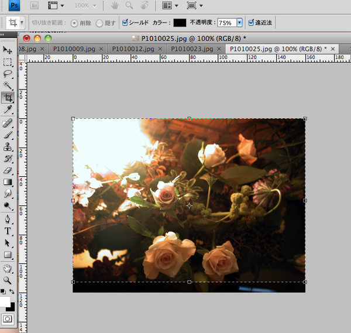Close the P1010023.jpg tab
Viewport: 351px width, 333px height.
click(x=219, y=49)
